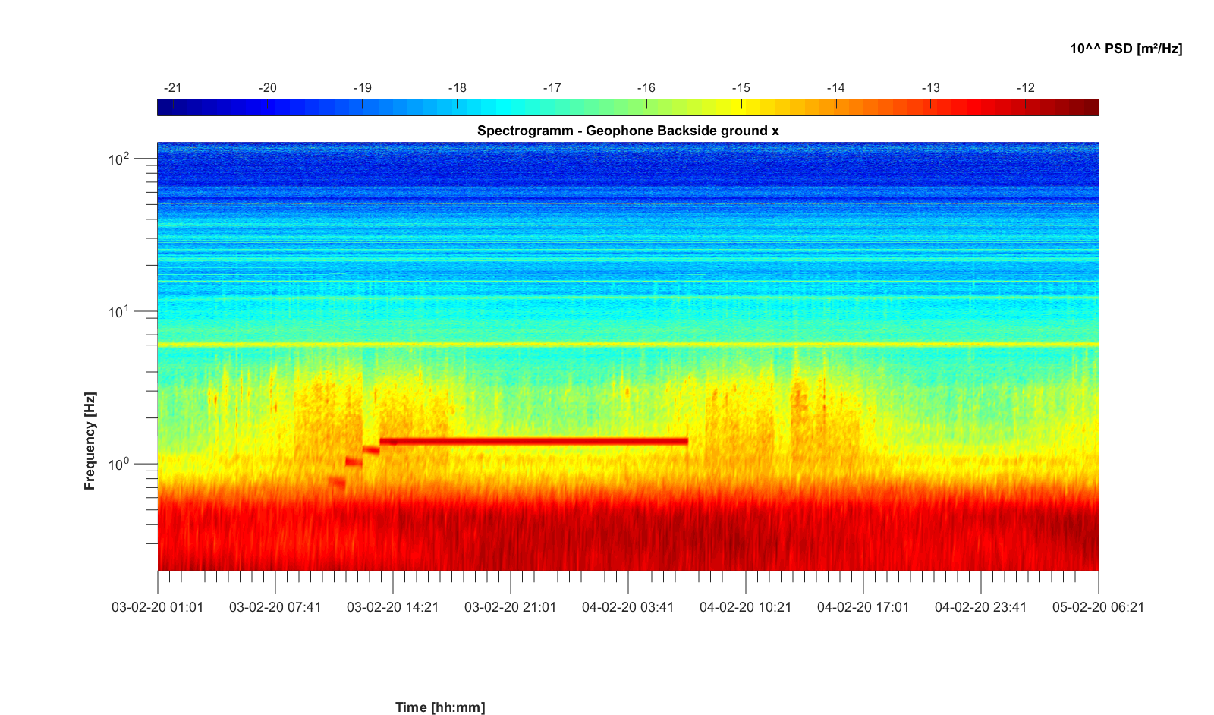This screenshot has height=715, width=1214.
Task: Click the PSD colorbar unit label
Action: click(x=1125, y=49)
